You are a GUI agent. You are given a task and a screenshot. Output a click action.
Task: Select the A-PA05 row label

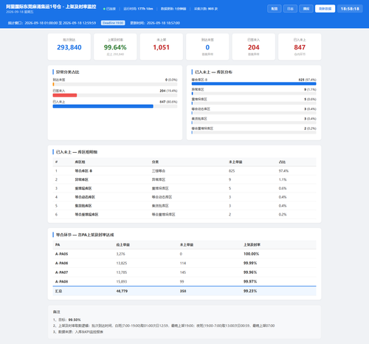coord(61,254)
